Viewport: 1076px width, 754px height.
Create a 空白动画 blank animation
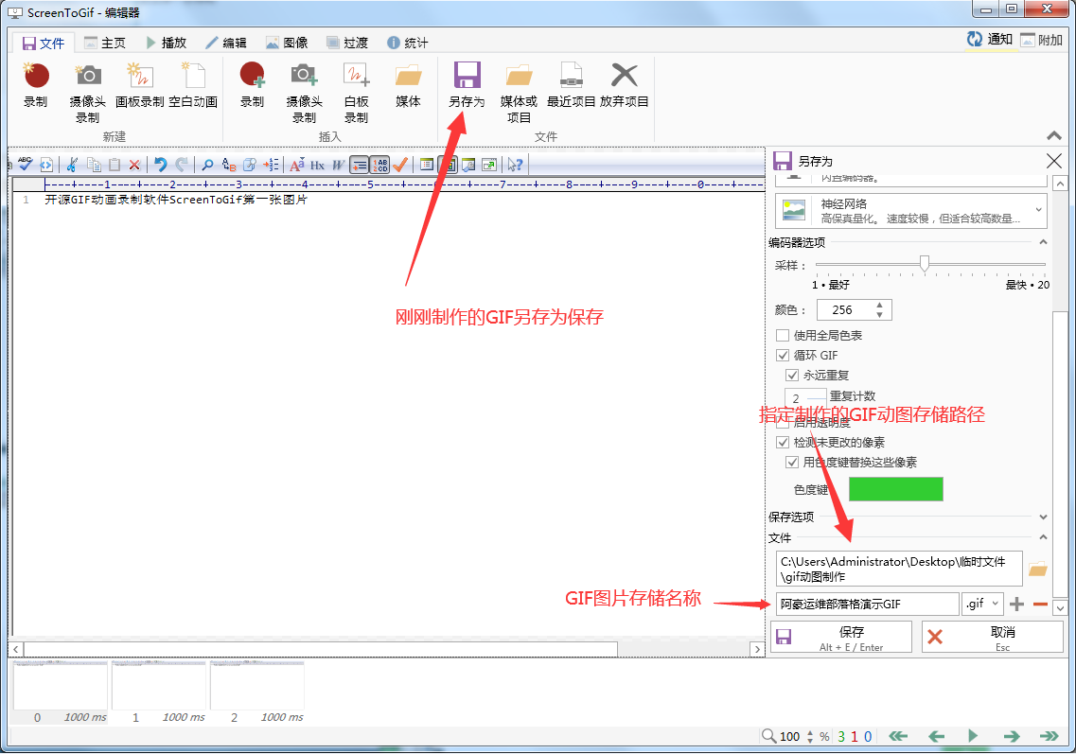pos(193,77)
